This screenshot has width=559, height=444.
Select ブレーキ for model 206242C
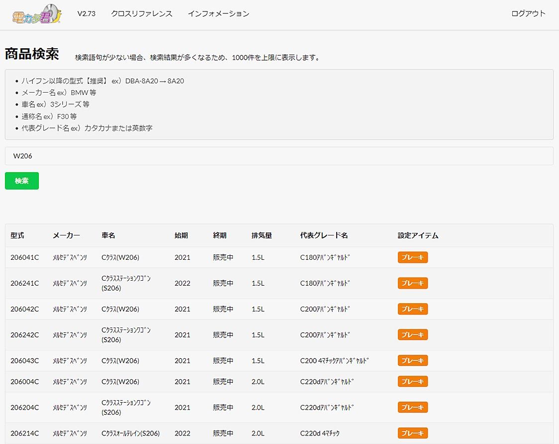[x=412, y=335]
